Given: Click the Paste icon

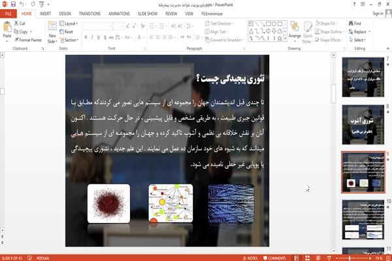Looking at the screenshot, I should pyautogui.click(x=7, y=27).
